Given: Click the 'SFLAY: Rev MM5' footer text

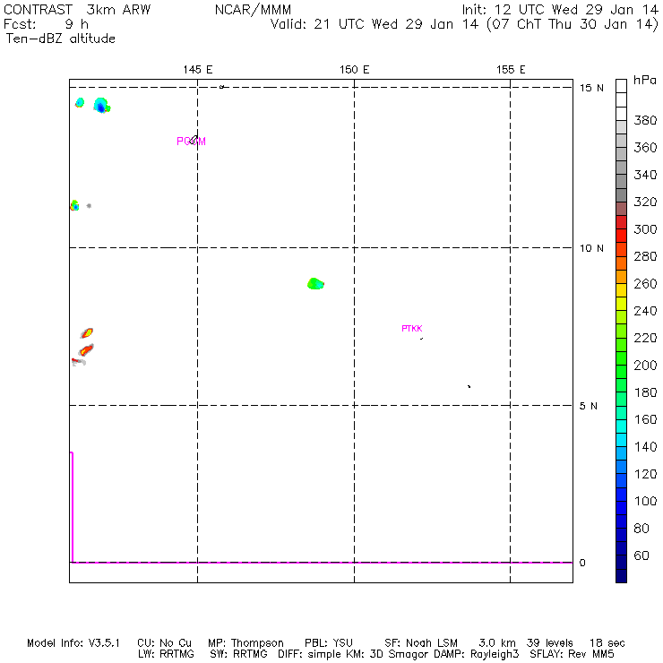Looking at the screenshot, I should (x=573, y=654).
